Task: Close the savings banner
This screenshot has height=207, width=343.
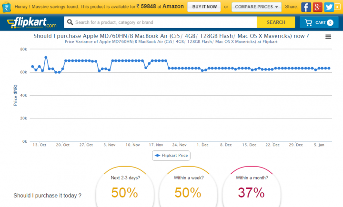Action: (x=337, y=7)
